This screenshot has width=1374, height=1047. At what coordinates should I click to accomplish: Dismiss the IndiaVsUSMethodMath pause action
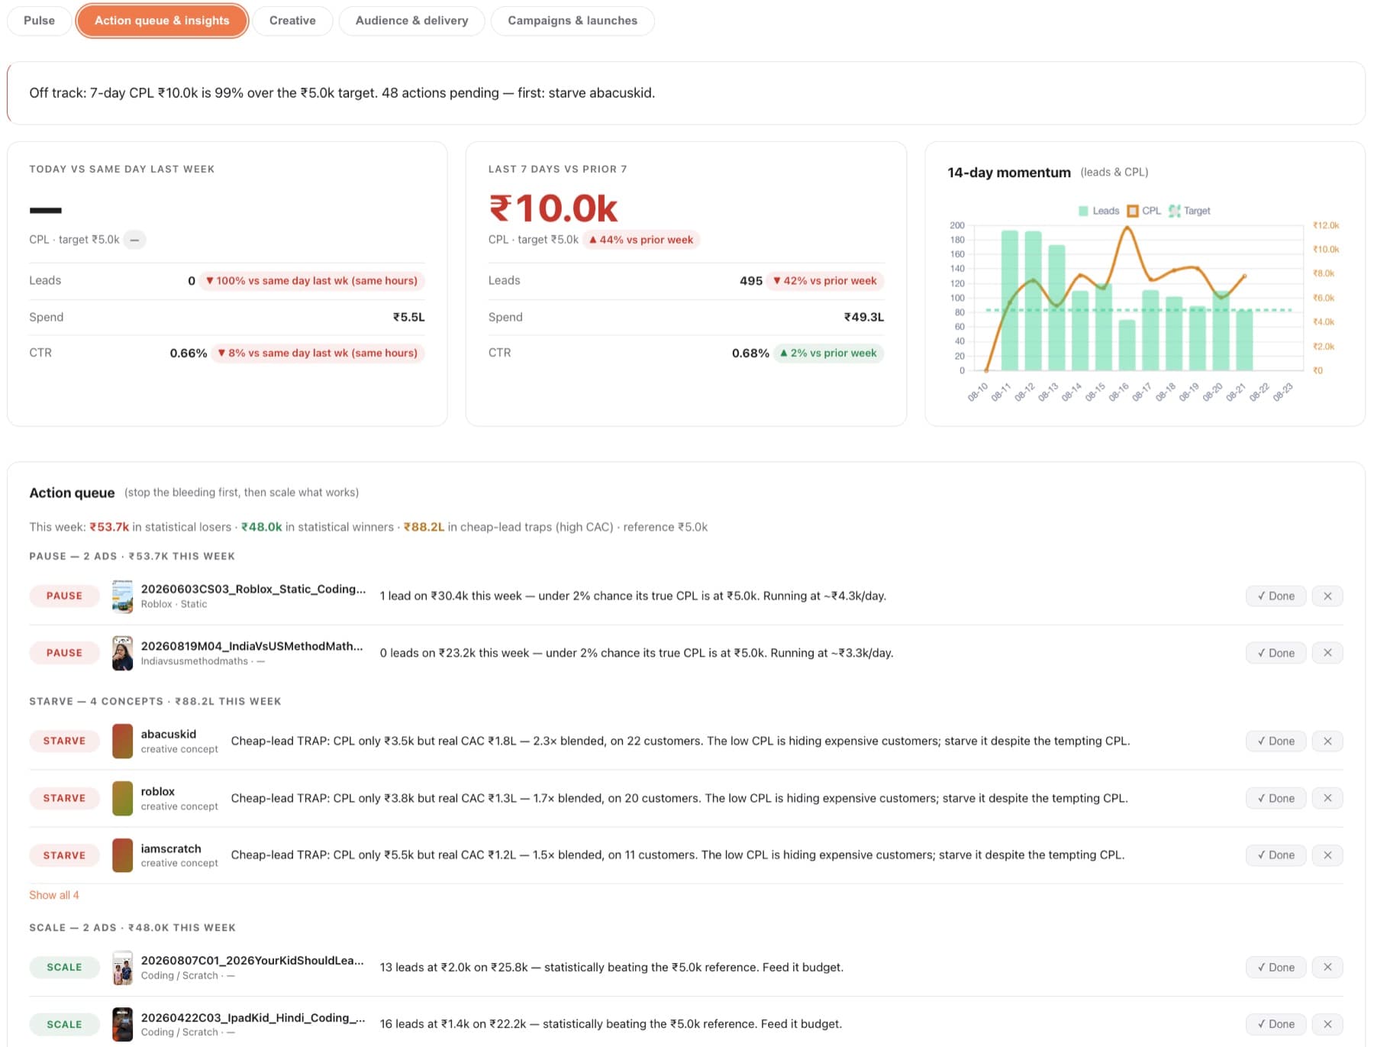click(1327, 653)
